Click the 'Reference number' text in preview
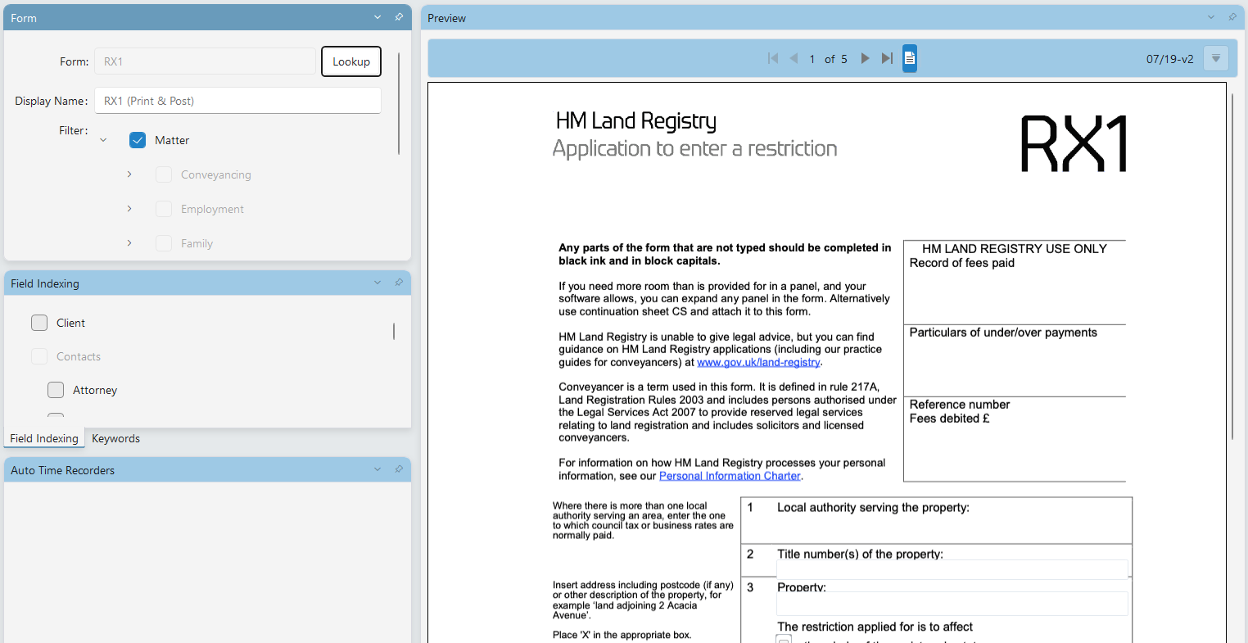 pyautogui.click(x=960, y=405)
